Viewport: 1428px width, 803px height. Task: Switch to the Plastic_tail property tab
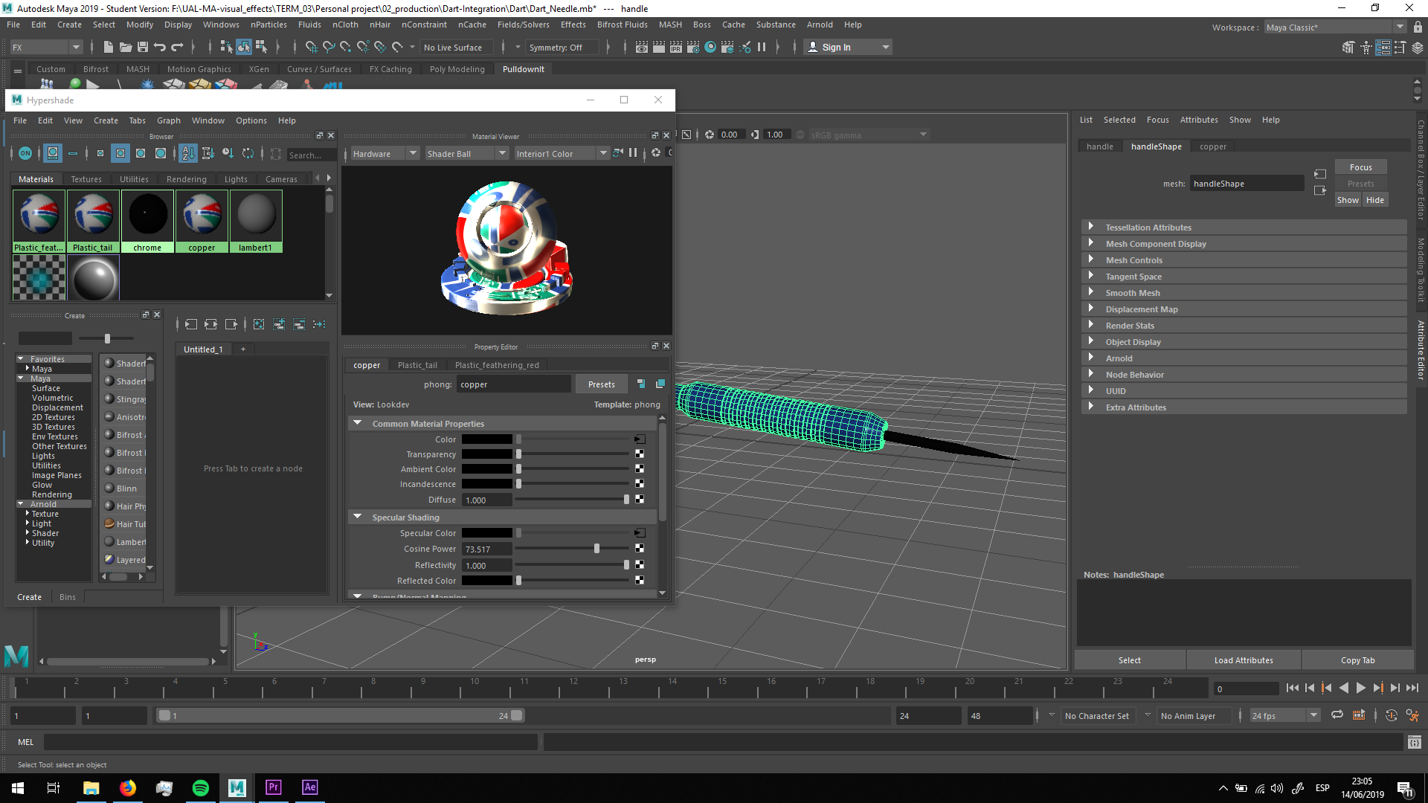pos(417,365)
